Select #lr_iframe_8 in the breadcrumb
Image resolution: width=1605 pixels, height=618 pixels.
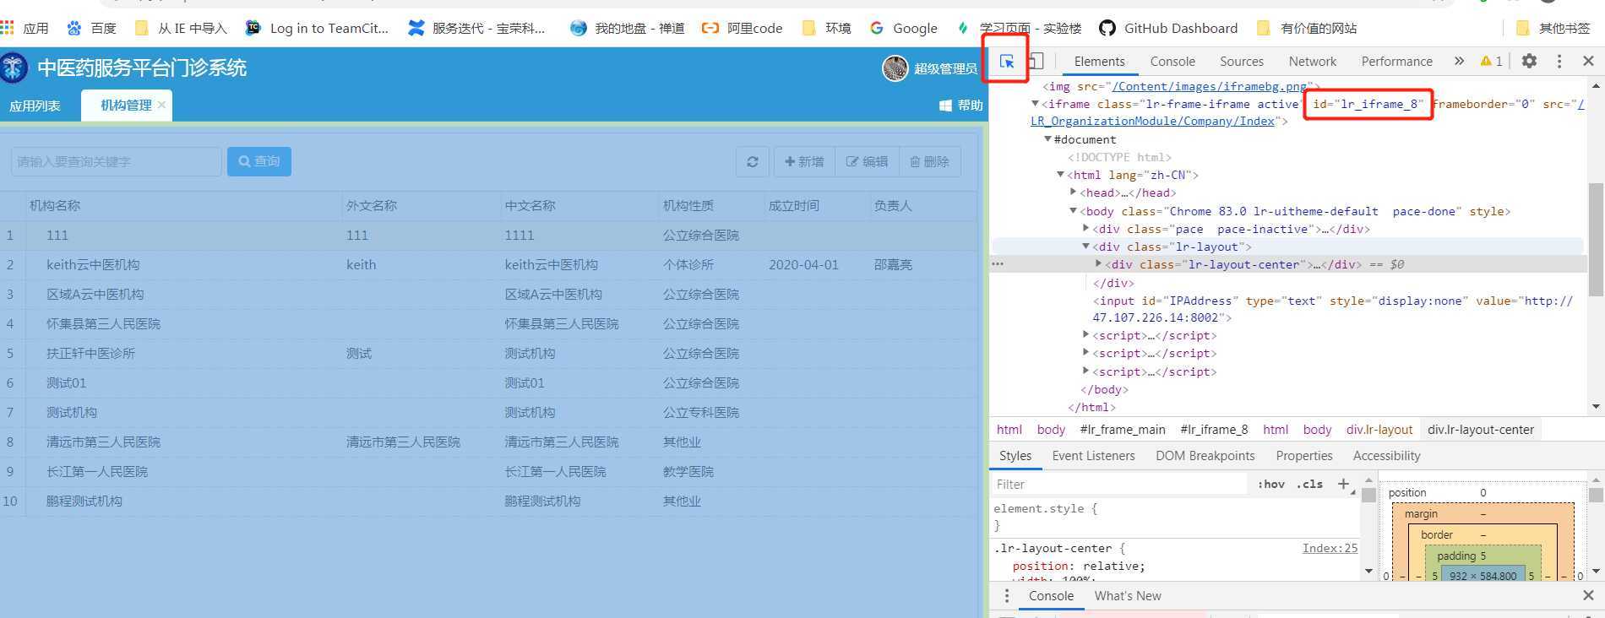1214,430
